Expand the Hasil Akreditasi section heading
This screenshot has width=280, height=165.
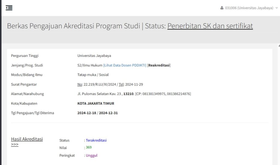coord(27,139)
